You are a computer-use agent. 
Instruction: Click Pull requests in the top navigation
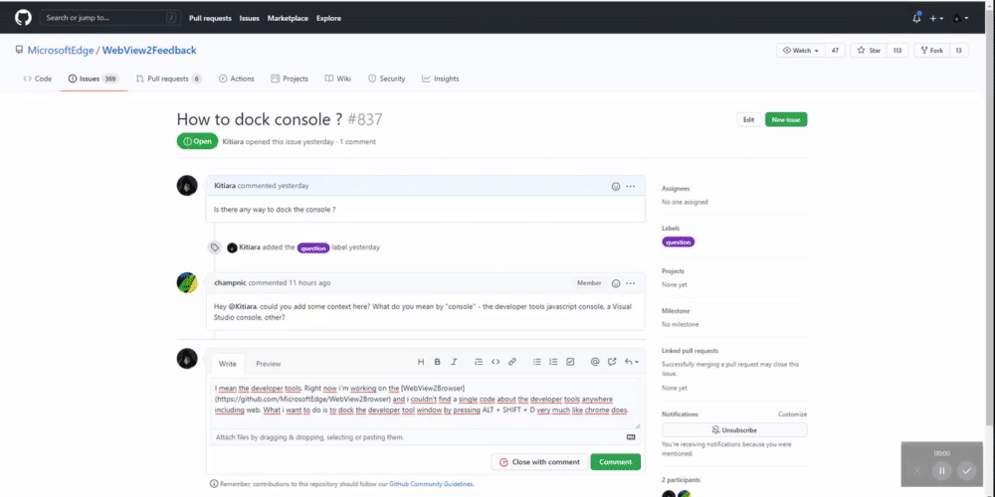(x=210, y=18)
